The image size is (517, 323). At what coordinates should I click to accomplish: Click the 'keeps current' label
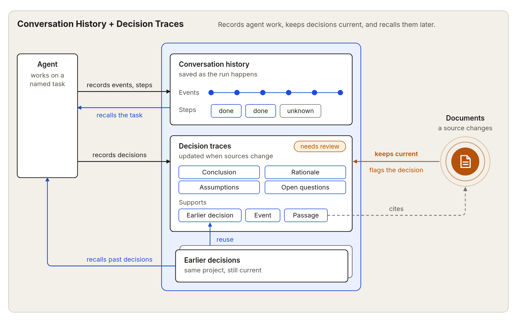tap(396, 154)
